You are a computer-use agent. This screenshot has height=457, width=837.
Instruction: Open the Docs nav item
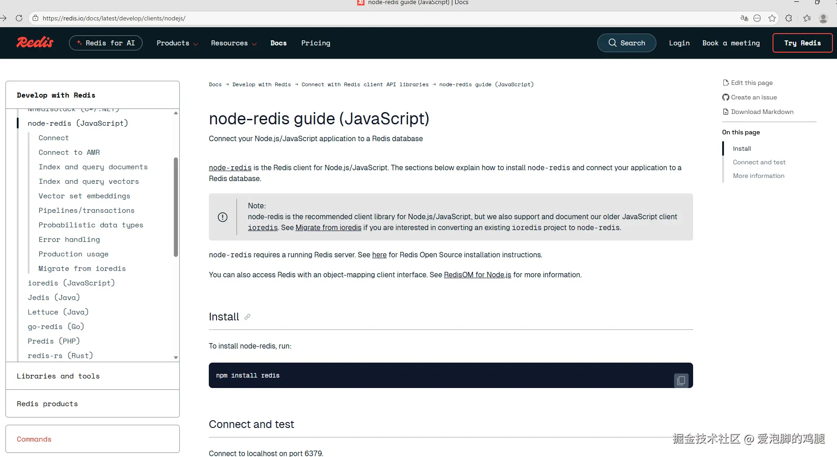click(279, 43)
